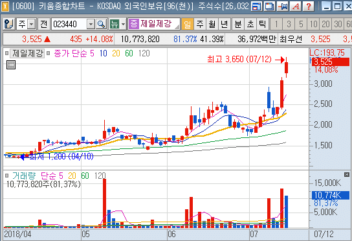Click the 최고 3,650 (07/12) high annotation
The image size is (352, 241).
point(239,60)
